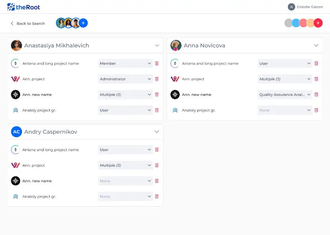The image size is (330, 235).
Task: Click the gray color circle at top right
Action: coord(288,23)
